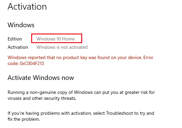Select the 0xC004F213 error code

click(32, 64)
